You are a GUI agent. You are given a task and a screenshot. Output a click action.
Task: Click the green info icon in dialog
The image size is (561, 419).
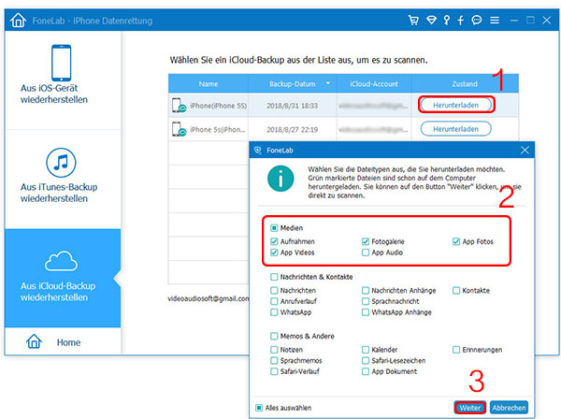tap(280, 179)
